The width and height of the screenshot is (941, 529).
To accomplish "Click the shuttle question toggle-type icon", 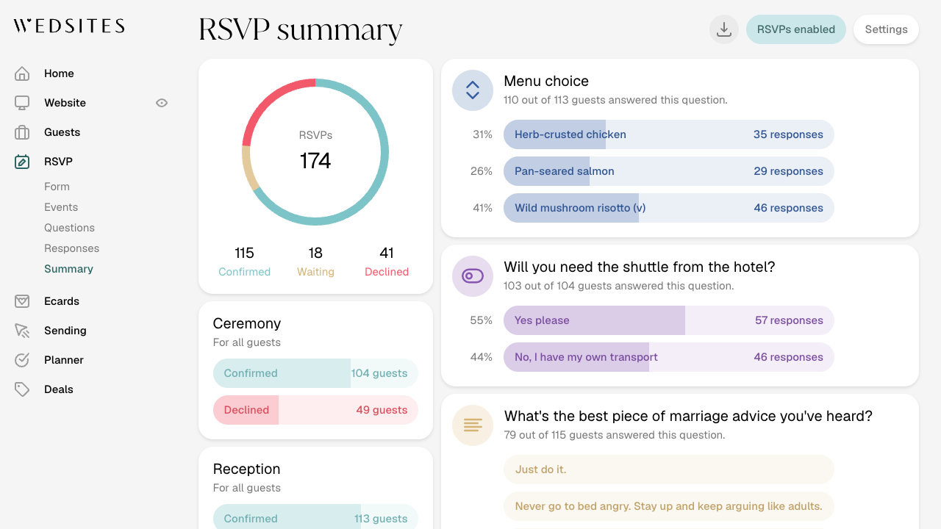I will click(473, 276).
